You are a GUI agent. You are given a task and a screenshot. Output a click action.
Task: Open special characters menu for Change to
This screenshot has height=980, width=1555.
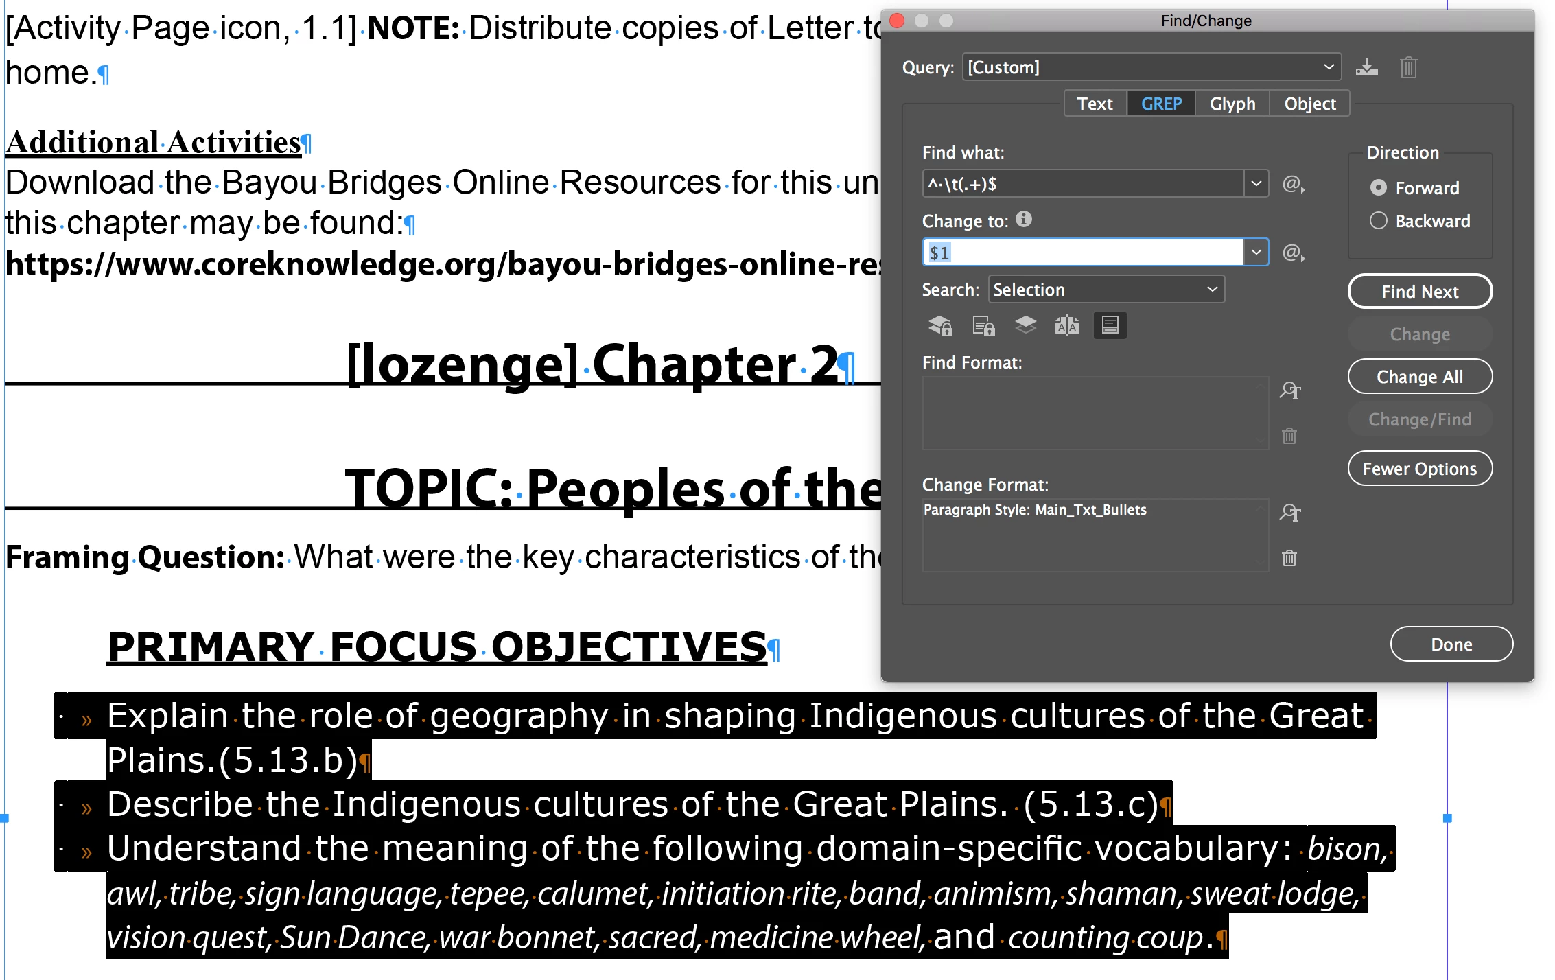(x=1293, y=253)
